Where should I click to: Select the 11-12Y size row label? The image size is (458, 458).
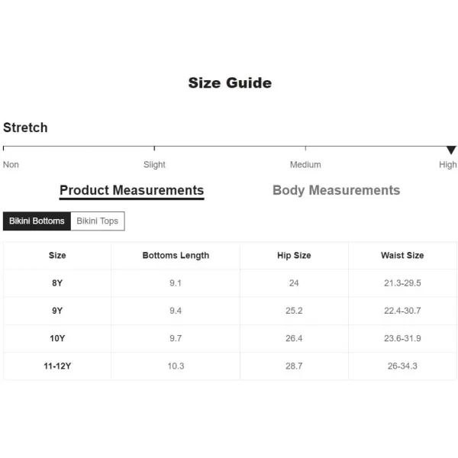pyautogui.click(x=57, y=366)
